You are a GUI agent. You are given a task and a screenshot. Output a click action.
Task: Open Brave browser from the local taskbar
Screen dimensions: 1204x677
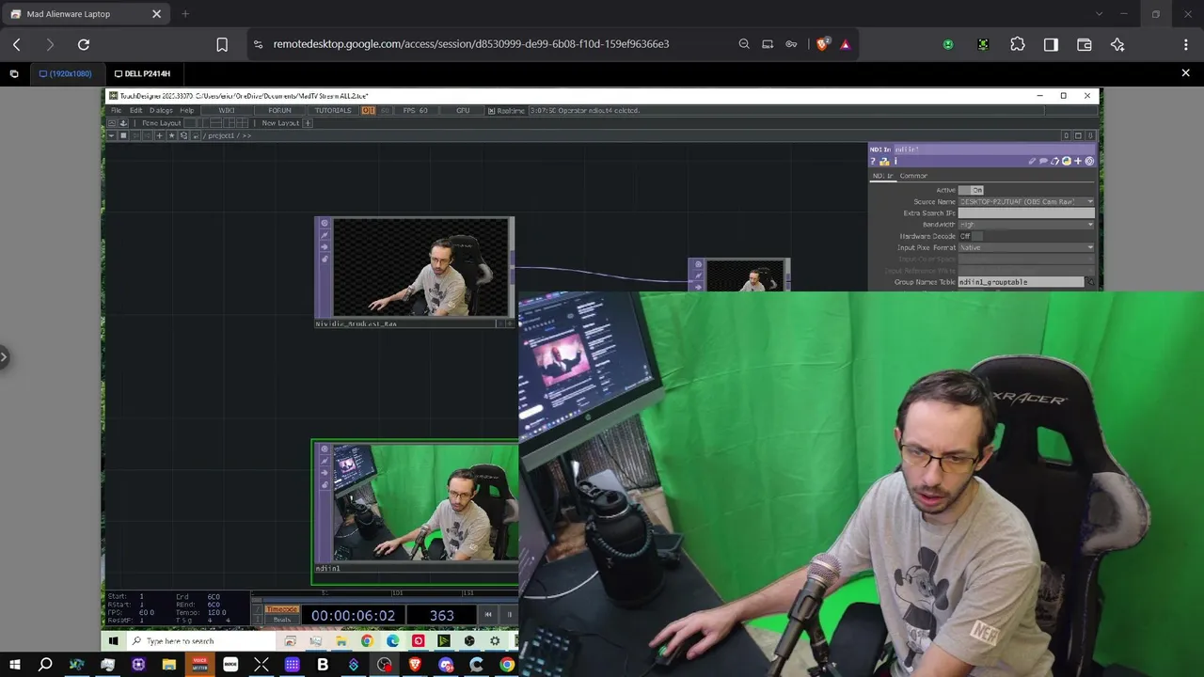(415, 665)
